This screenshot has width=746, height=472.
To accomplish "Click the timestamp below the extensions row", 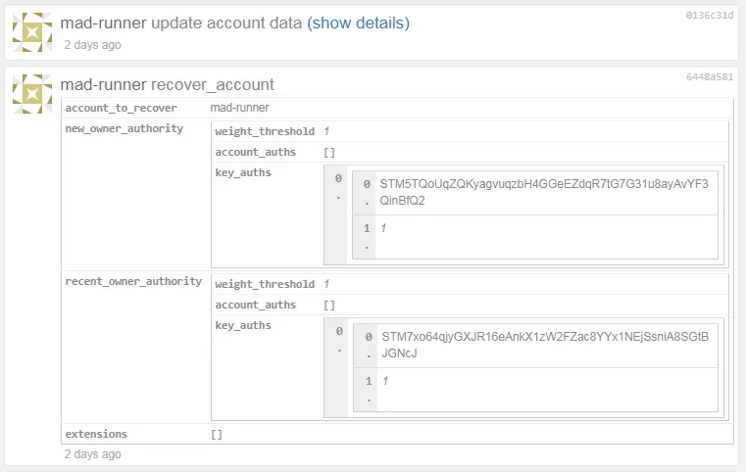I will click(93, 454).
